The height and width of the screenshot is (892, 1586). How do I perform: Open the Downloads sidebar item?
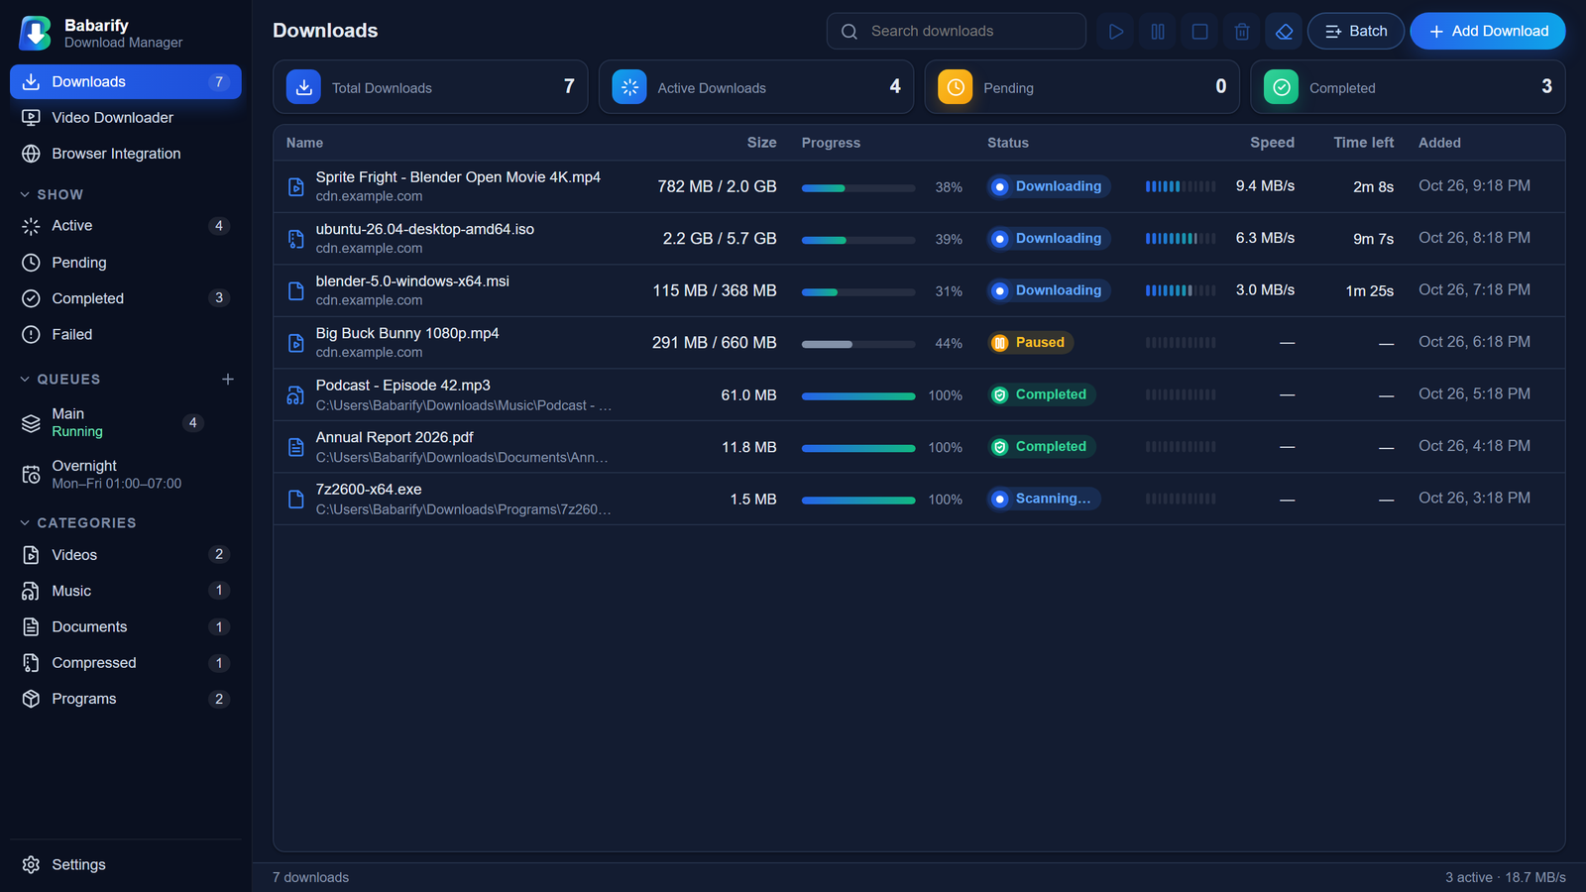point(126,81)
